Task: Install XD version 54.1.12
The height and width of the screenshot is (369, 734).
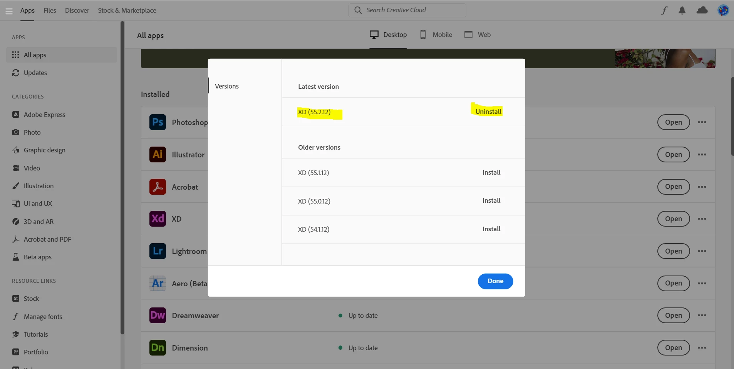Action: coord(491,229)
